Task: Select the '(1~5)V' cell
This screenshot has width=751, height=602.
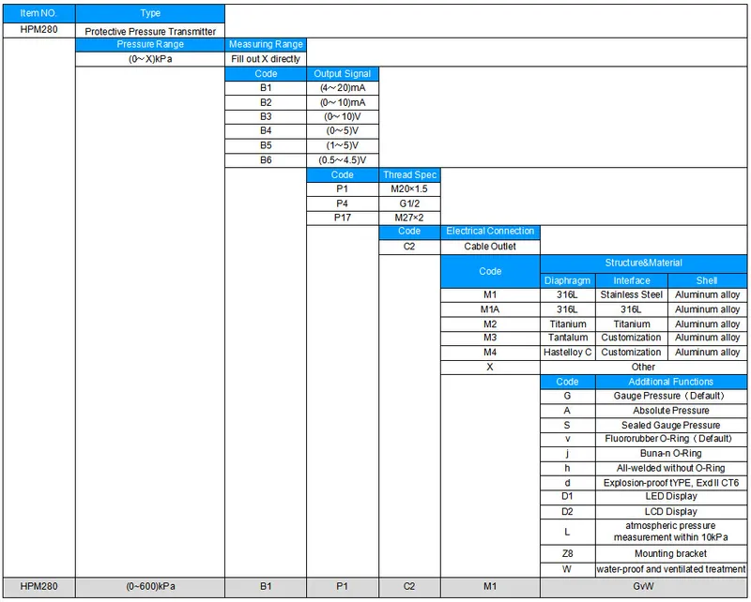Action: (x=343, y=145)
